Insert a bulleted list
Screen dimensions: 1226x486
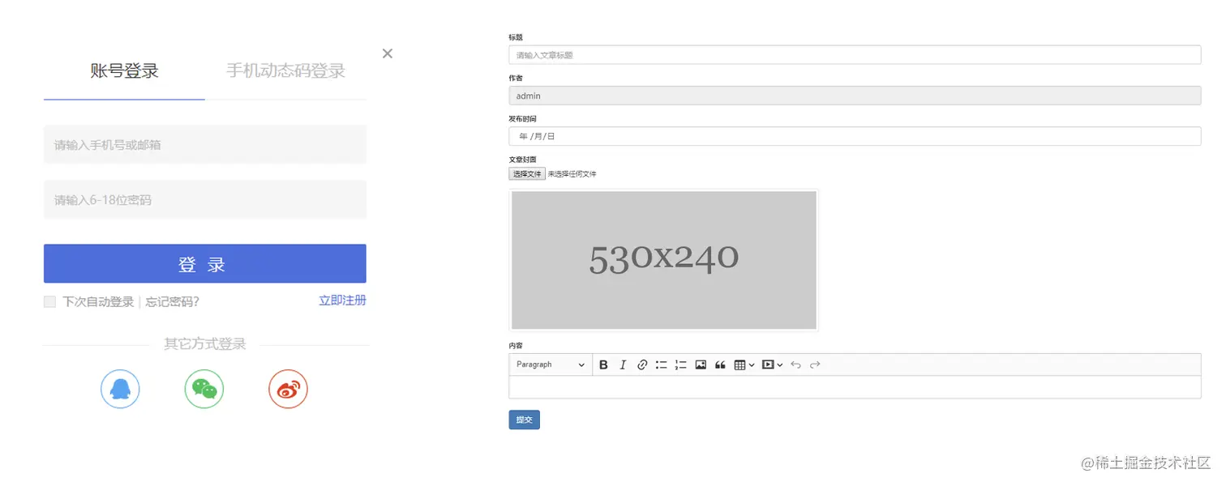tap(662, 365)
